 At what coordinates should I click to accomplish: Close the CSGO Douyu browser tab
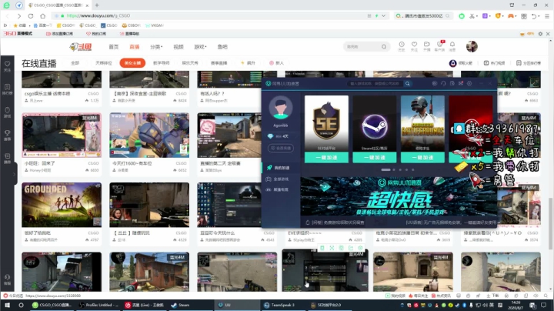tap(87, 5)
